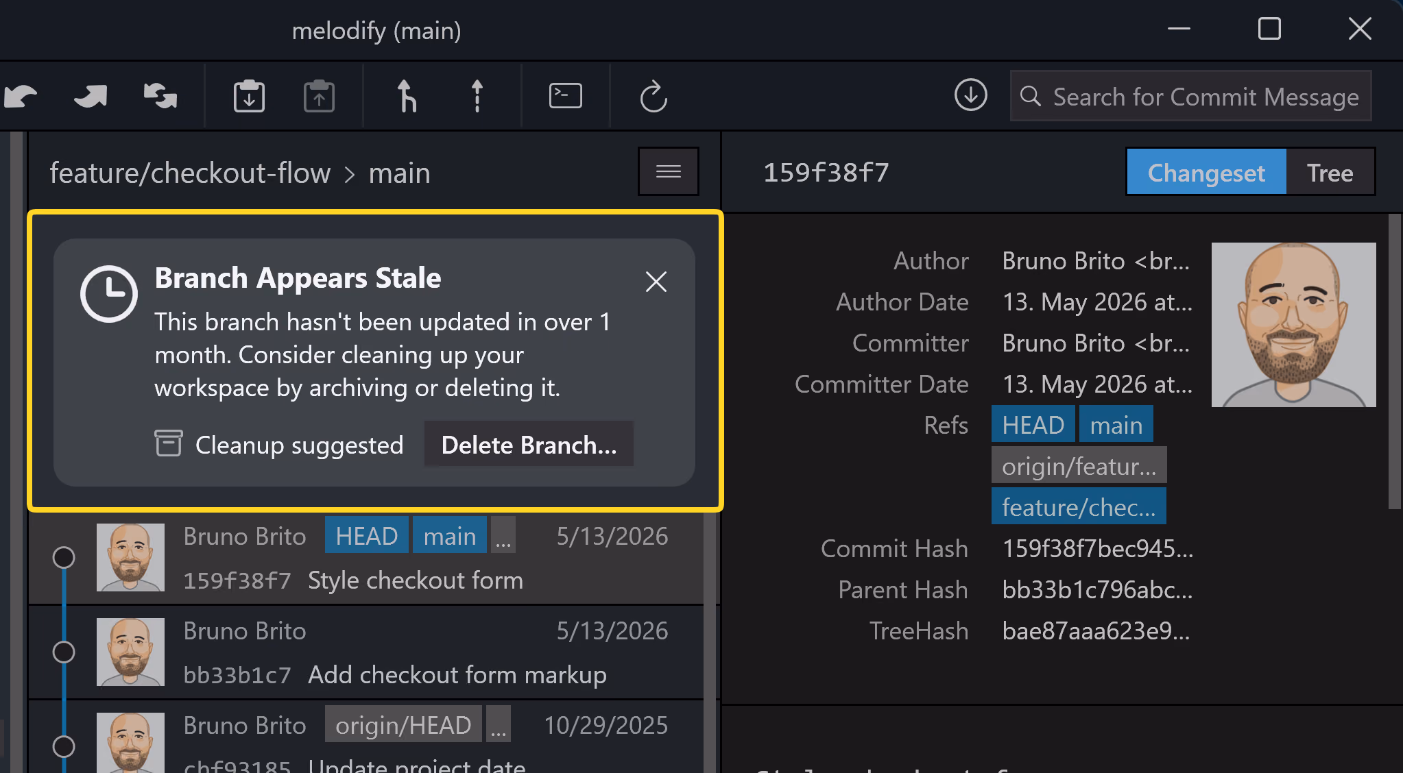Click the Merge branch icon
This screenshot has width=1403, height=773.
coord(407,96)
